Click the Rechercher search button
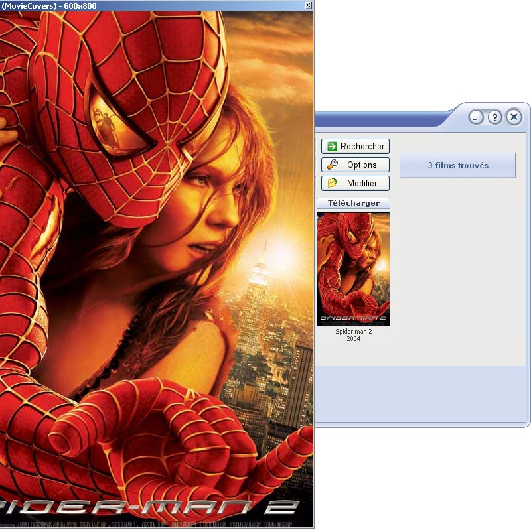This screenshot has height=530, width=531. [355, 146]
